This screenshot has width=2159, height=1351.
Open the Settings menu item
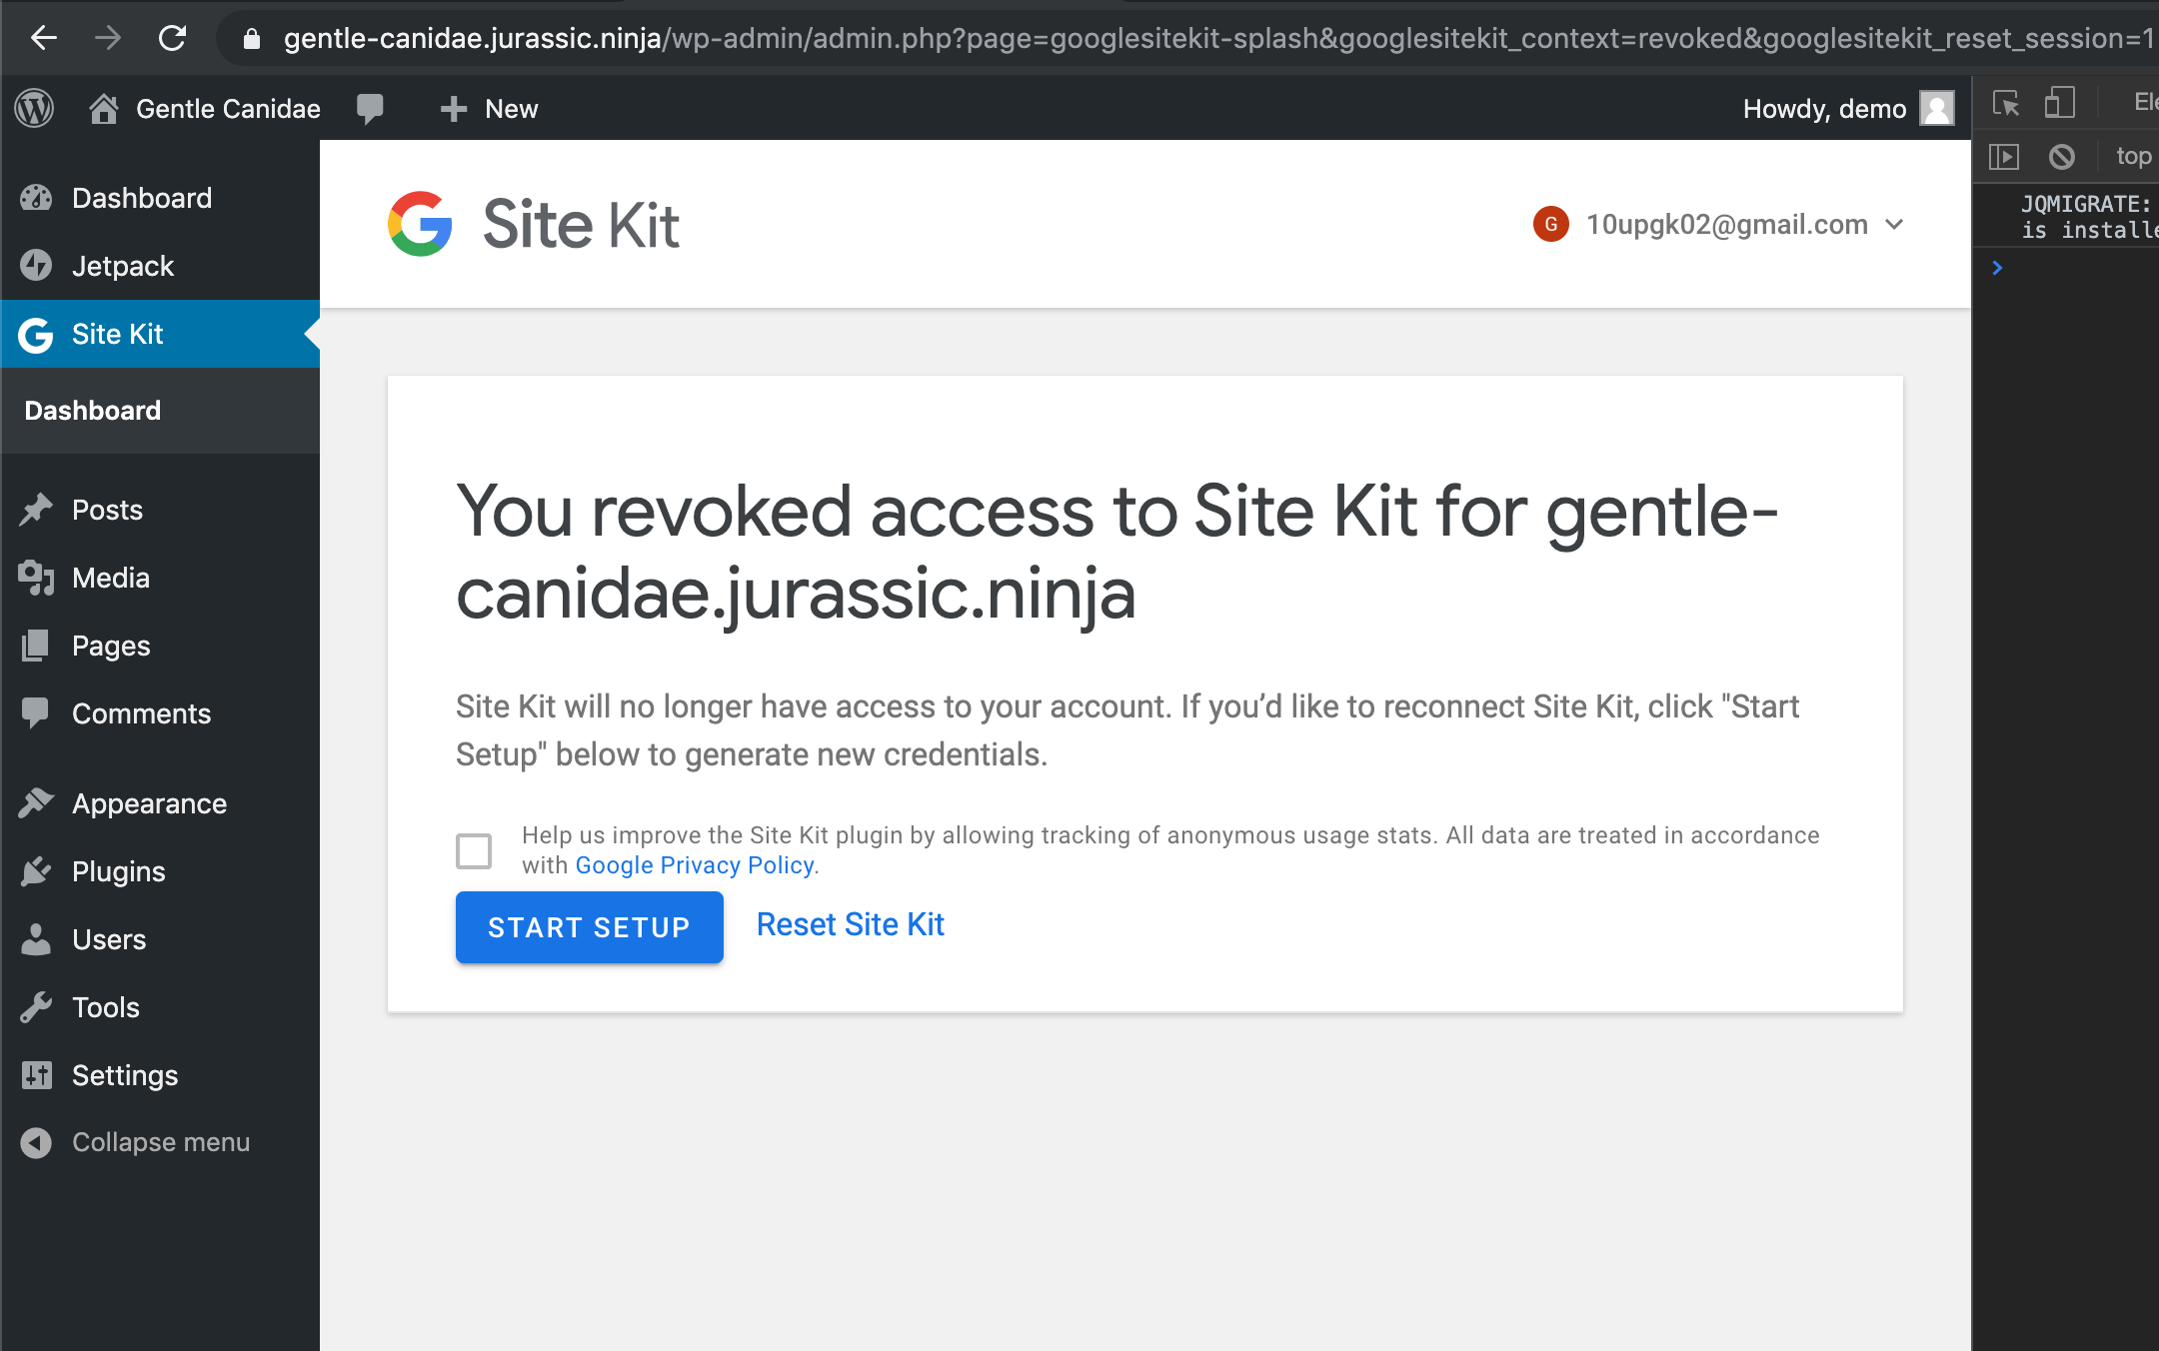[x=160, y=1075]
